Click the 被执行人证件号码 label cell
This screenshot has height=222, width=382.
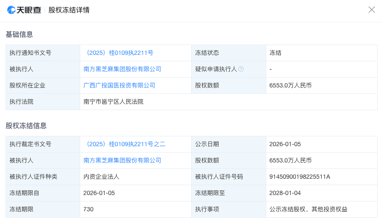tap(229, 177)
